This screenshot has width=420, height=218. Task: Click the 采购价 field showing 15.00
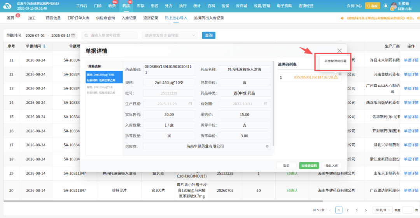[244, 115]
